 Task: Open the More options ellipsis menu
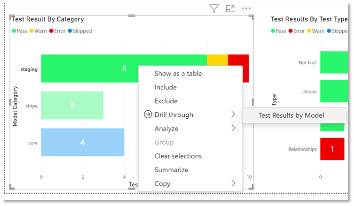click(246, 8)
